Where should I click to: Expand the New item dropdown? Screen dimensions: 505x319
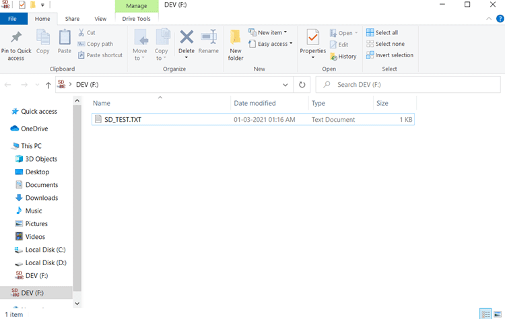click(x=267, y=32)
